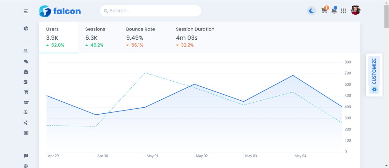The image size is (389, 168).
Task: Open the nine-dot apps grid menu
Action: pyautogui.click(x=343, y=11)
